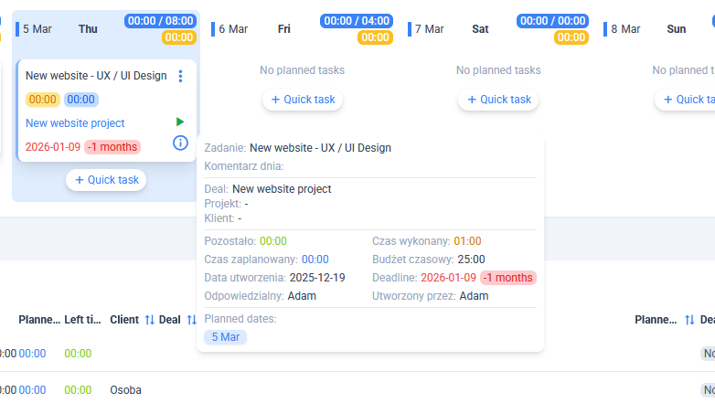The height and width of the screenshot is (403, 715).
Task: Add a Quick task under Saturday 7 Mar
Action: tap(498, 100)
